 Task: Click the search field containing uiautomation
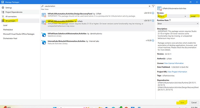tap(96, 6)
